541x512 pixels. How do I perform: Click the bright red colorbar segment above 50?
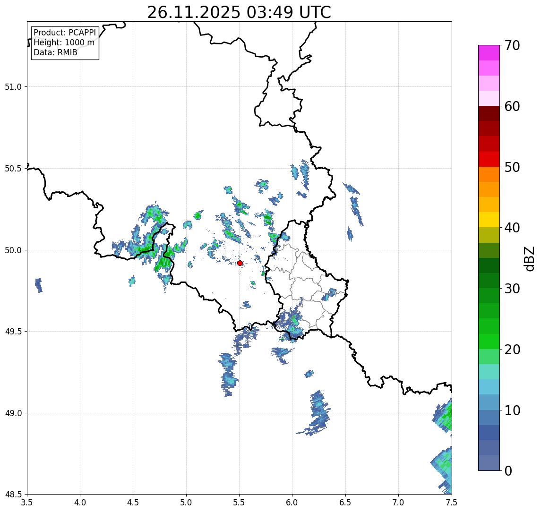[489, 159]
